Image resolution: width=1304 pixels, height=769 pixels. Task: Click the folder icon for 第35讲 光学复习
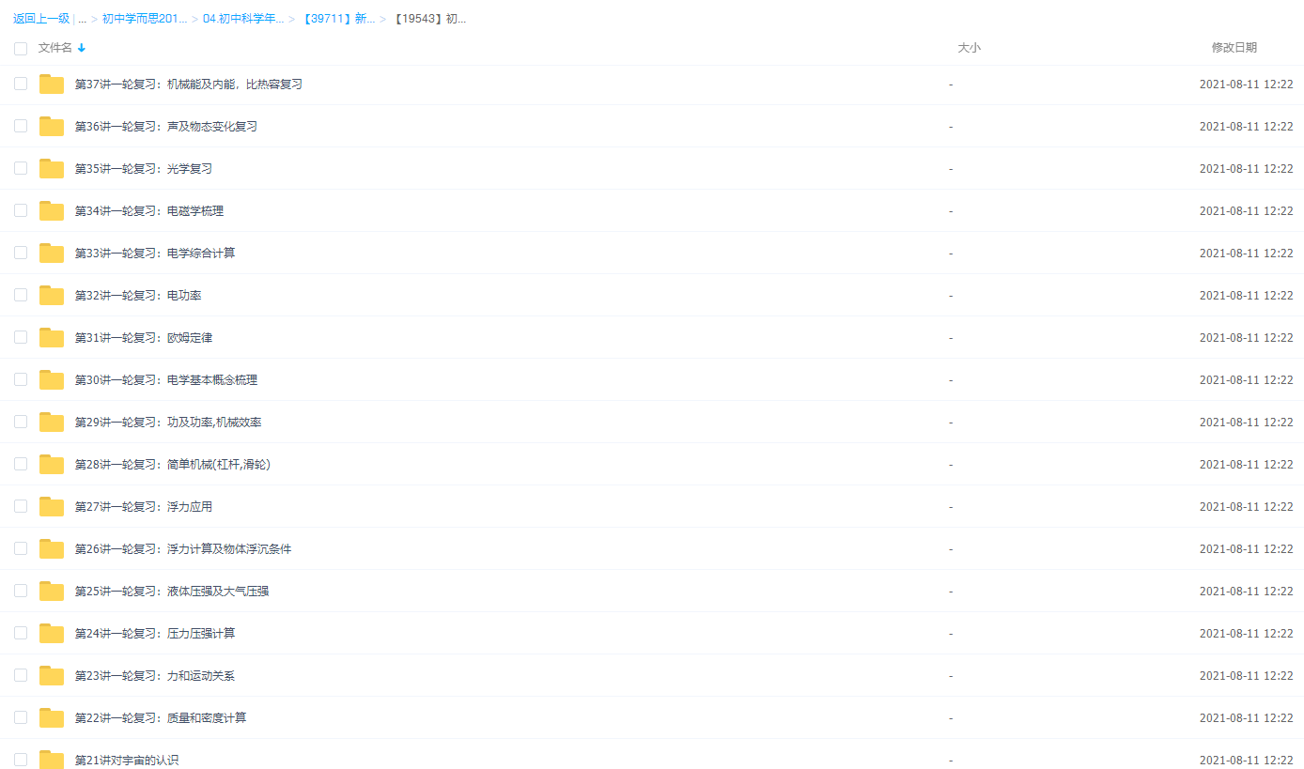pyautogui.click(x=51, y=169)
